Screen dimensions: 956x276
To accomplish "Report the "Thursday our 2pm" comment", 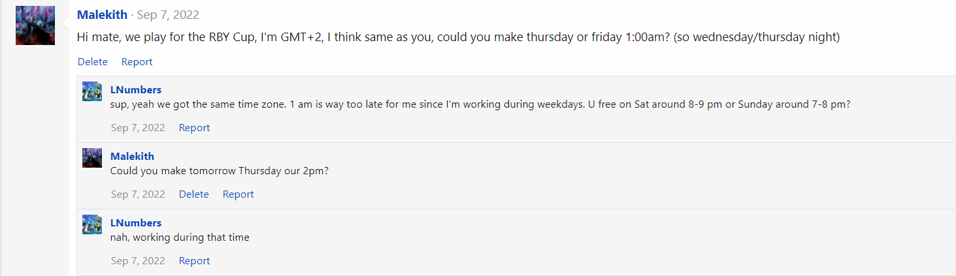I will pyautogui.click(x=238, y=194).
